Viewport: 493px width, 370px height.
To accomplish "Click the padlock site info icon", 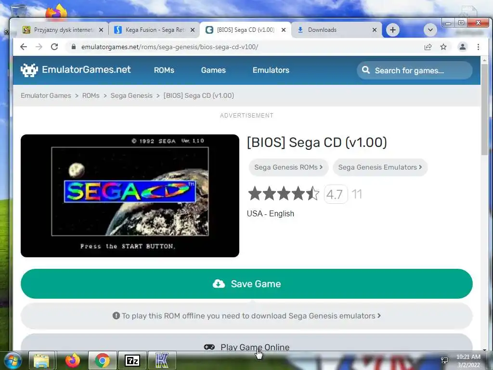I will click(x=74, y=47).
